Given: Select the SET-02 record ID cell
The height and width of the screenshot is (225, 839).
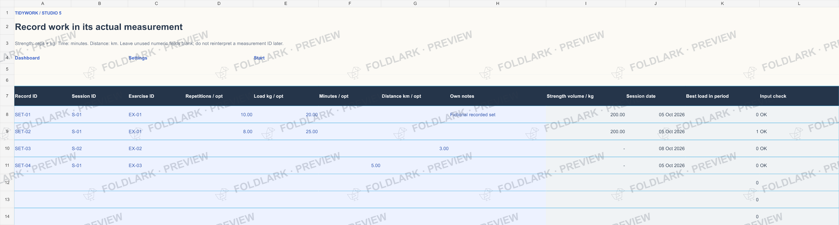Looking at the screenshot, I should click(43, 132).
